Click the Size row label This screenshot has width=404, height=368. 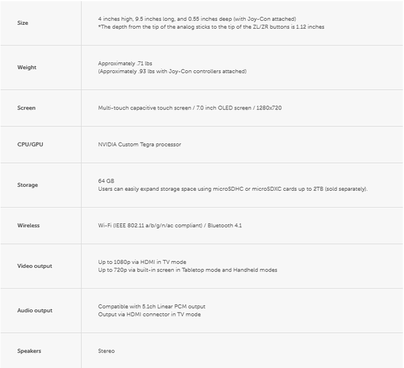point(23,23)
